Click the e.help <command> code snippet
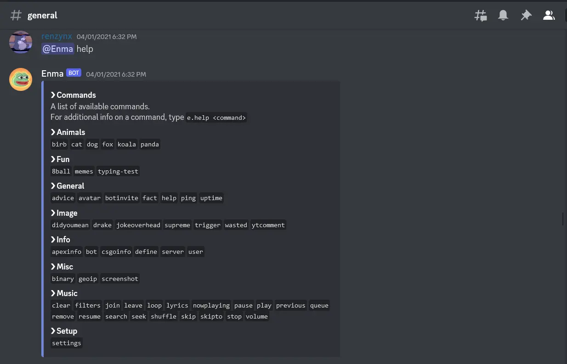The width and height of the screenshot is (567, 364). click(216, 118)
